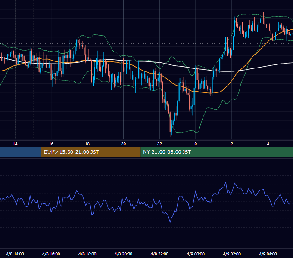This screenshot has height=258, width=293.
Task: Click hour label 0 on price axis
Action: (x=196, y=144)
